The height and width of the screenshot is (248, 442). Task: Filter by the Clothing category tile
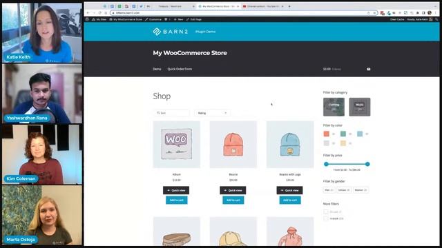(x=334, y=107)
